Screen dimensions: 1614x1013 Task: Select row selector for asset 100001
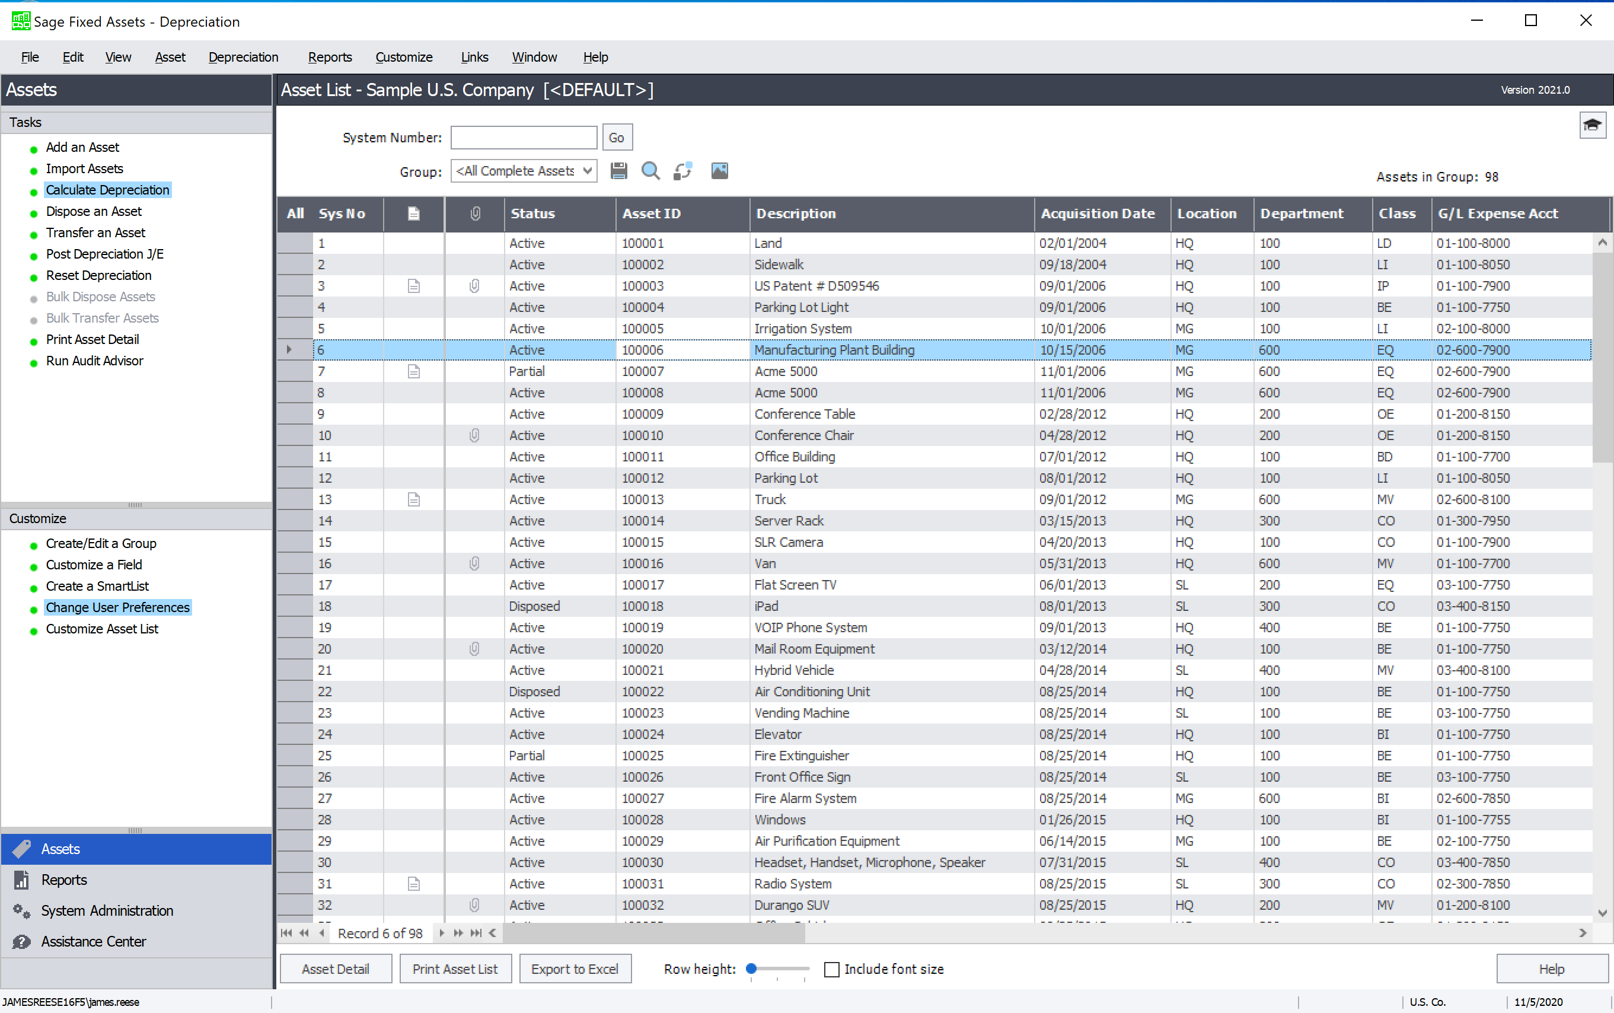295,243
